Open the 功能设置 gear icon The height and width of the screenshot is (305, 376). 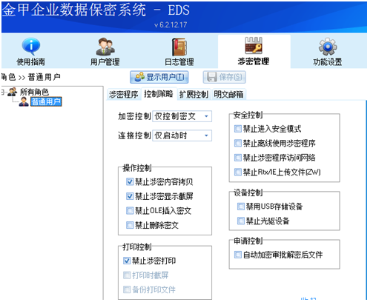tap(328, 47)
